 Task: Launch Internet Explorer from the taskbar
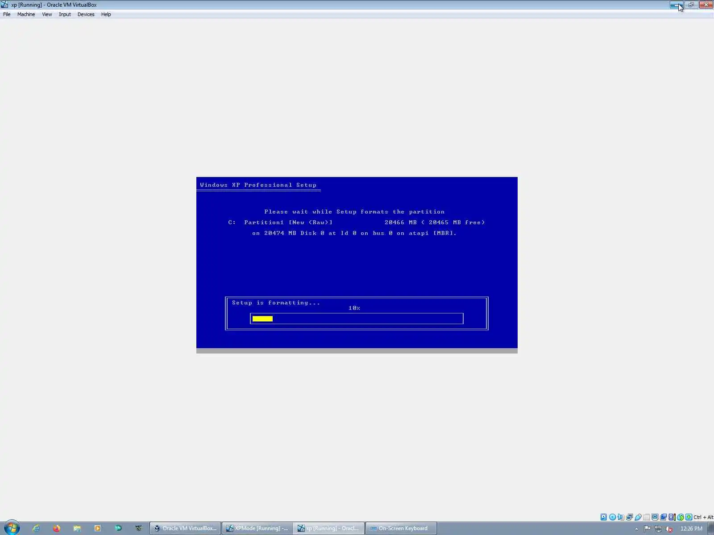point(36,528)
